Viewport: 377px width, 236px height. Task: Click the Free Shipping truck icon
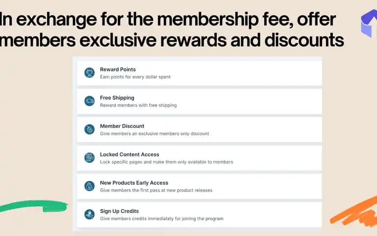pos(89,101)
